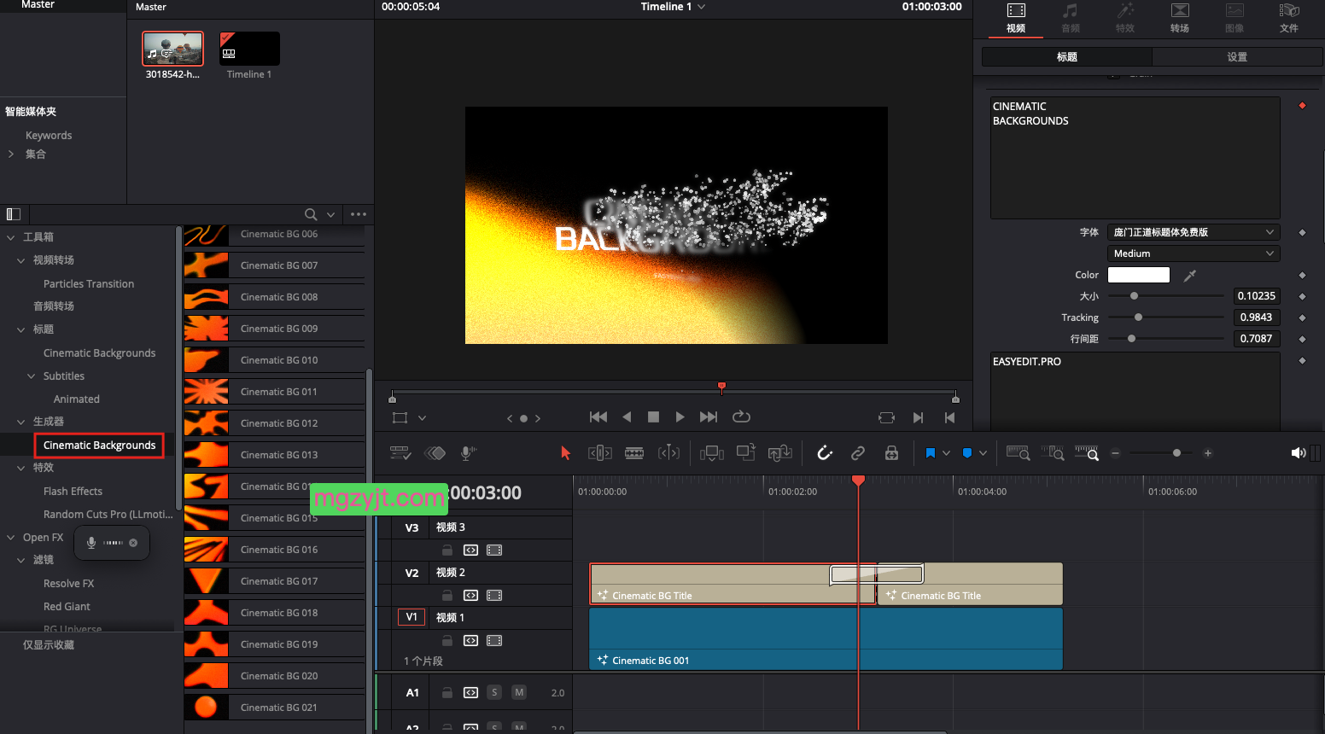Add a blue flag to clip
The image size is (1325, 734).
click(931, 453)
